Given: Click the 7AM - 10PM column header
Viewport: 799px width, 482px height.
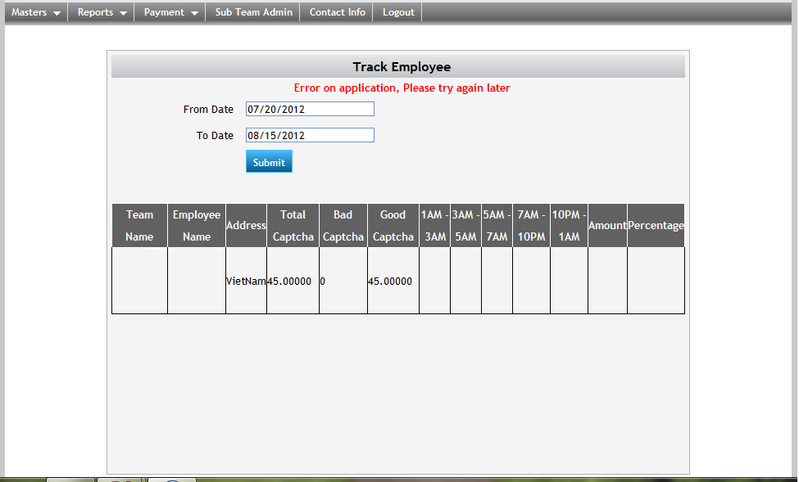Looking at the screenshot, I should pyautogui.click(x=532, y=226).
